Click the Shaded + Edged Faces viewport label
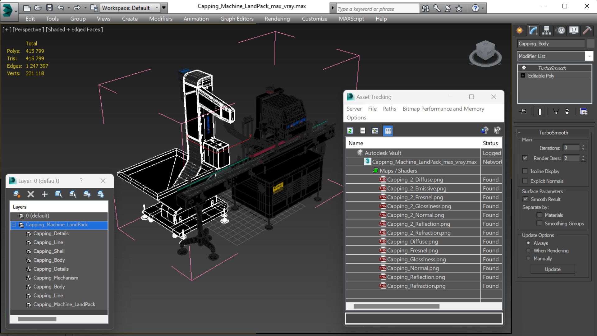Viewport: 597px width, 336px height. 74,30
